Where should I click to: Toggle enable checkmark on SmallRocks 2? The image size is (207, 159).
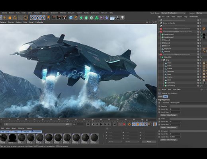202,35
